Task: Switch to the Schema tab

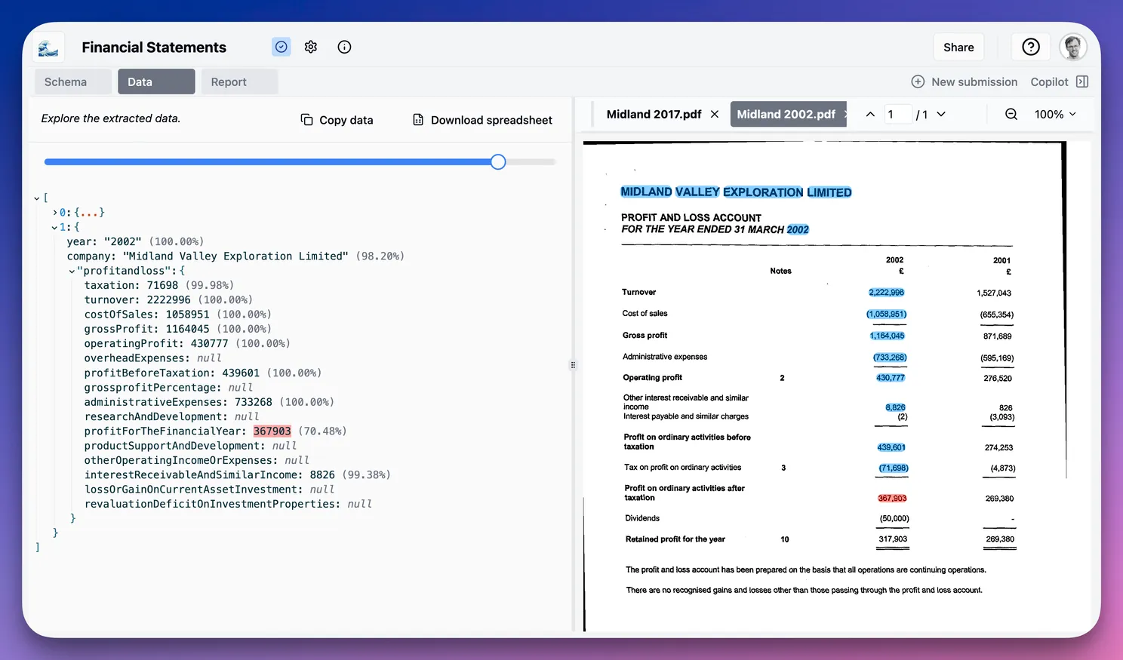Action: coord(66,81)
